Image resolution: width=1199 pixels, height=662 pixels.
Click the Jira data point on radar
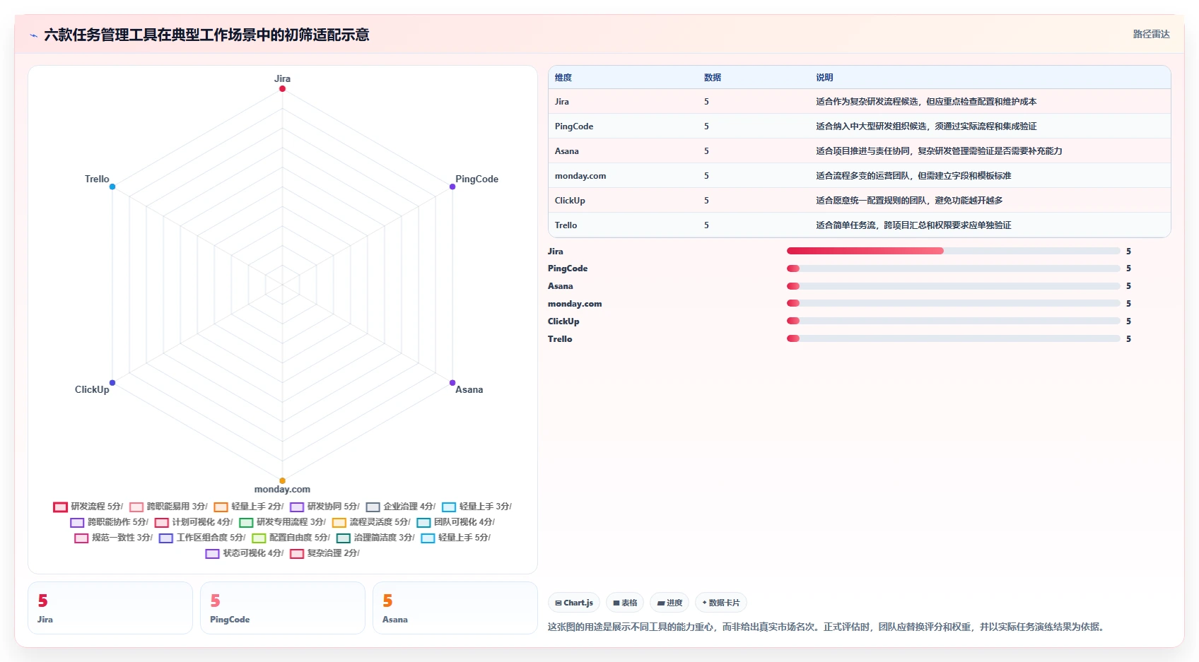pyautogui.click(x=282, y=88)
